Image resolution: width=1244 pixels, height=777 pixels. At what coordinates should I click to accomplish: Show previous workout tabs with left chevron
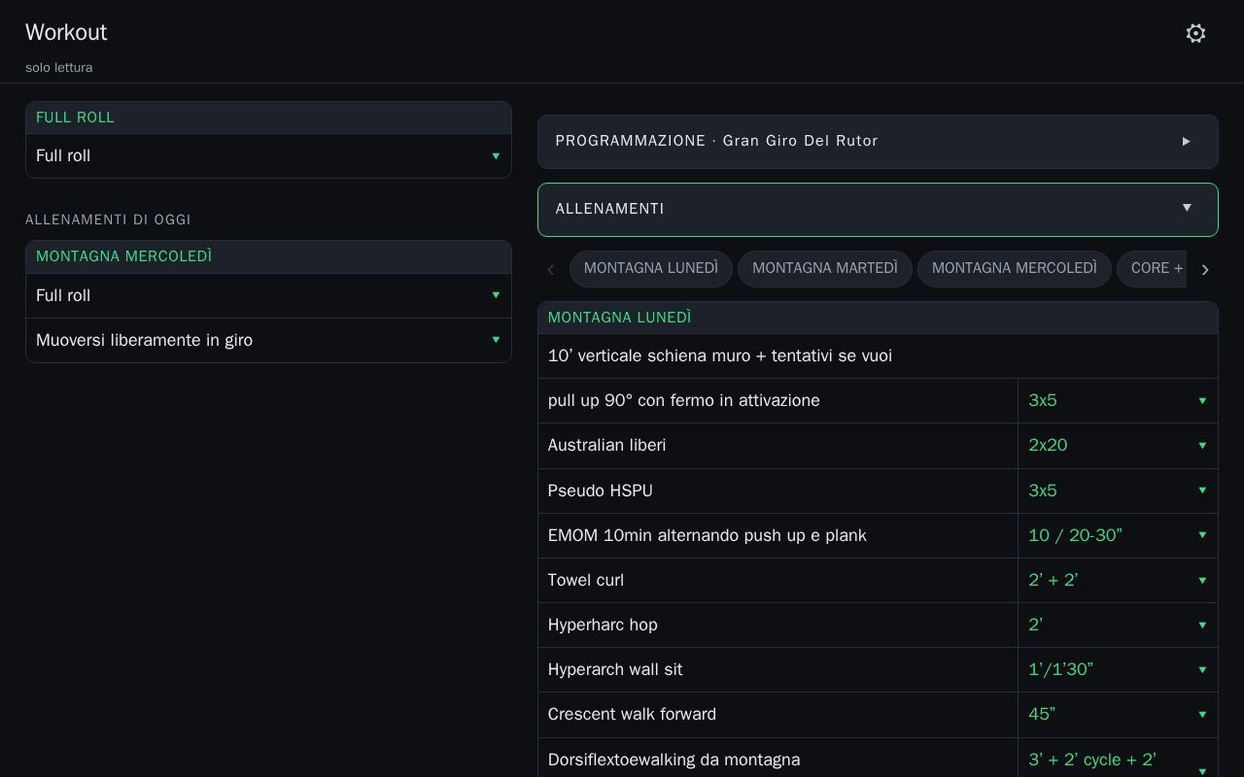click(x=551, y=270)
